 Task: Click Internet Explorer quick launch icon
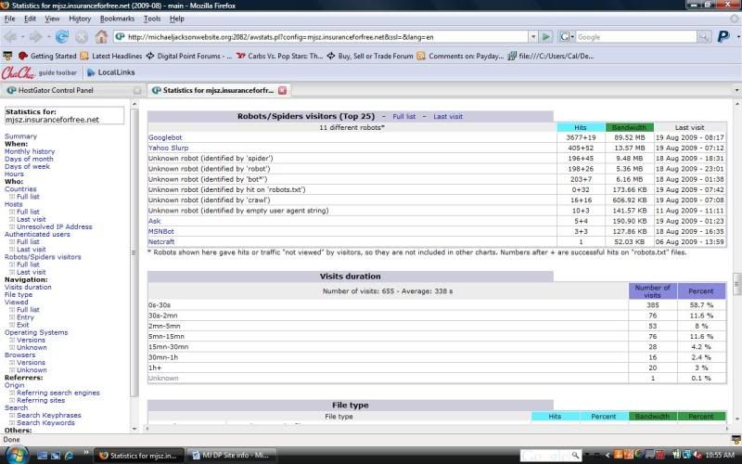69,456
